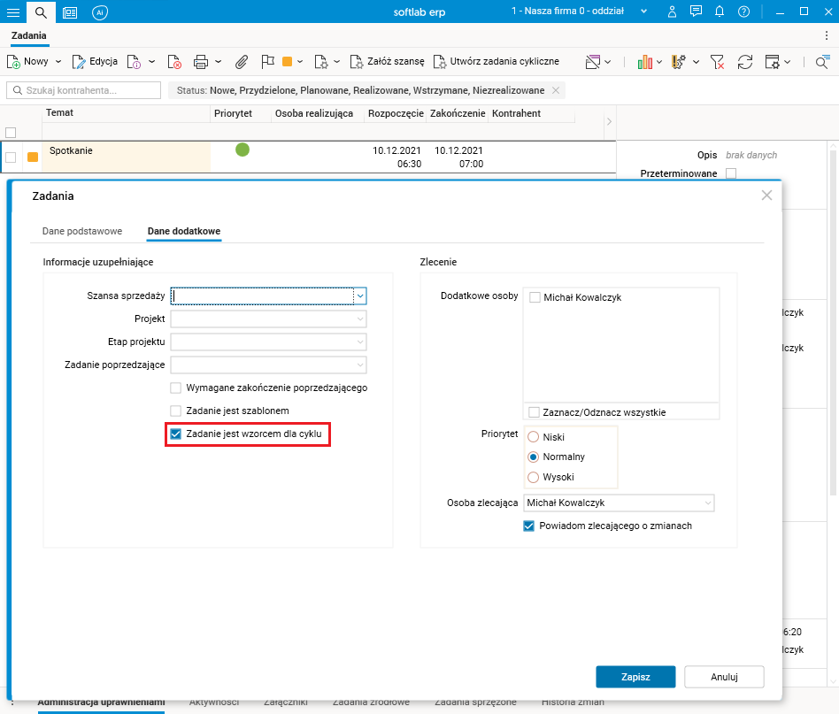839x714 pixels.
Task: Open the user profile icon
Action: pyautogui.click(x=672, y=12)
